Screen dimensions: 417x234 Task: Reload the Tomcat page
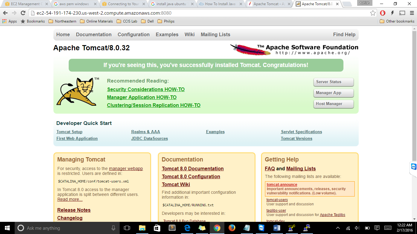click(x=23, y=13)
